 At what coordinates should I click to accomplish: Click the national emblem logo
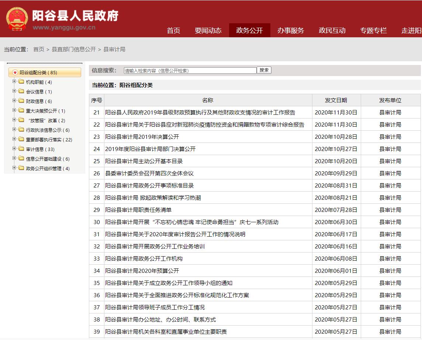(x=17, y=18)
